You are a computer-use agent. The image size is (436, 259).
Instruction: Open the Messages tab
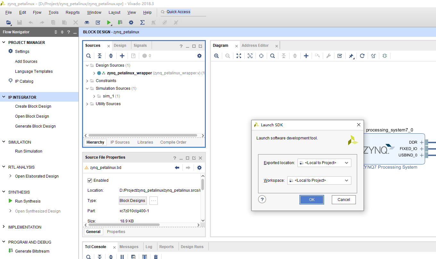pos(129,247)
